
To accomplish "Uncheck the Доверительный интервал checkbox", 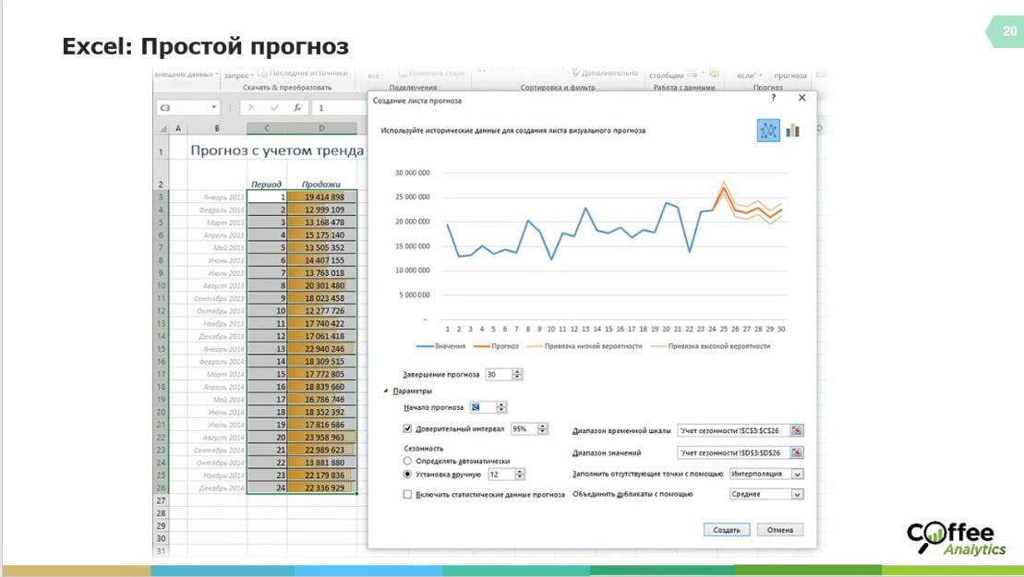I will [406, 429].
